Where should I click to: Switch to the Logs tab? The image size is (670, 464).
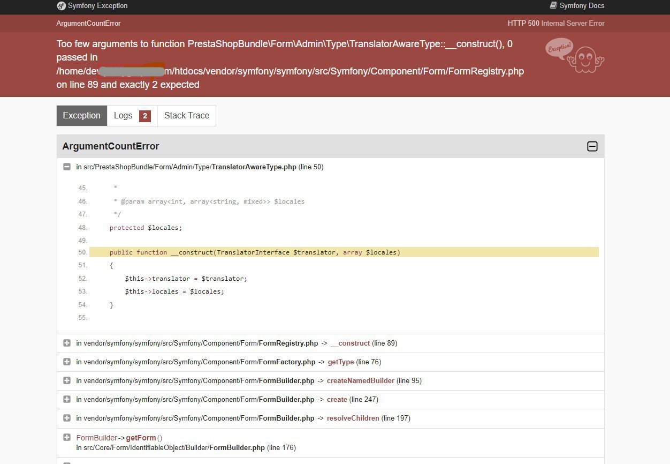point(132,116)
